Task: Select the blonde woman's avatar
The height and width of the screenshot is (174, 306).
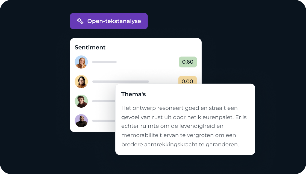Action: pyautogui.click(x=81, y=62)
